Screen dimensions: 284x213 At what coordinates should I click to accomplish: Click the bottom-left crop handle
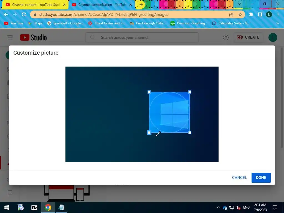(149, 133)
